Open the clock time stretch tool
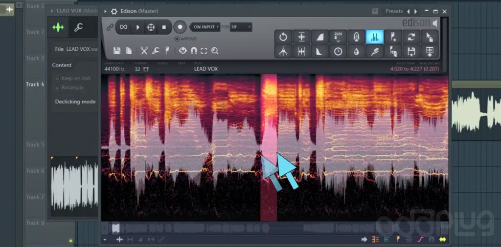This screenshot has width=501, height=247. tap(338, 51)
